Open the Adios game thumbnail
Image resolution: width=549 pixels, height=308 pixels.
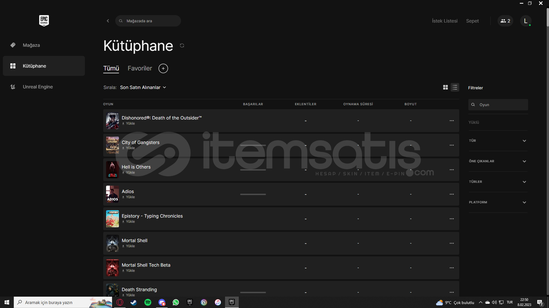coord(112,194)
